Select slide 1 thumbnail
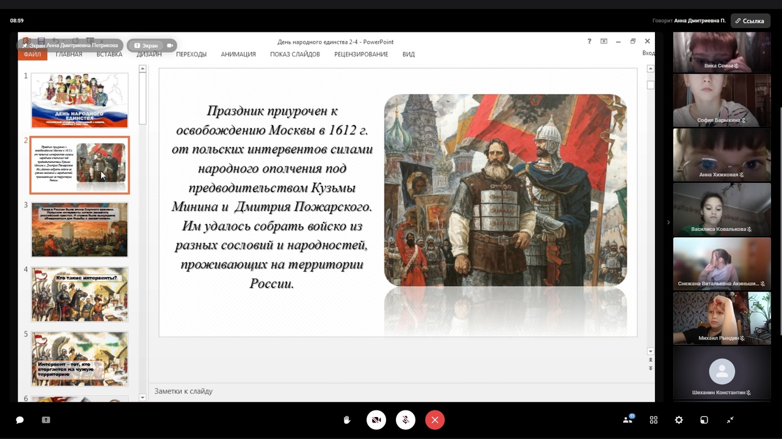782x439 pixels. pos(79,101)
